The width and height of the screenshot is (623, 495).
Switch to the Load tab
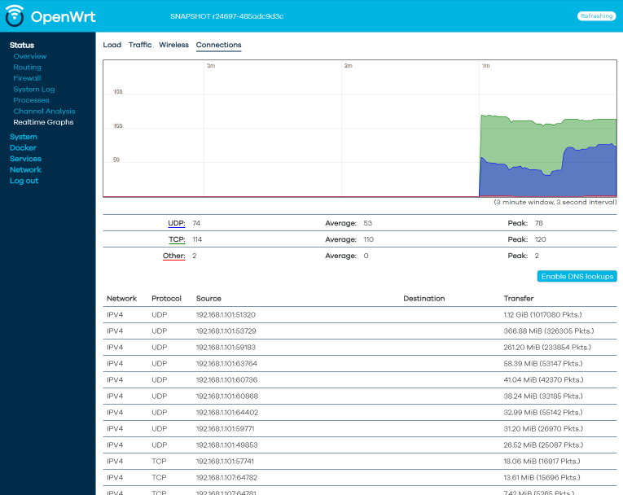point(112,46)
